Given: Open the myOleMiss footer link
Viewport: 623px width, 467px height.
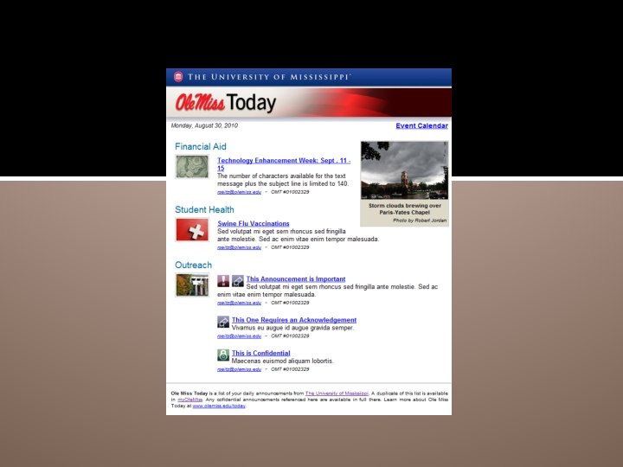Looking at the screenshot, I should coord(189,400).
